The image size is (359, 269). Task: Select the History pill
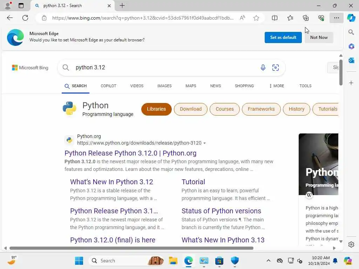click(x=296, y=109)
